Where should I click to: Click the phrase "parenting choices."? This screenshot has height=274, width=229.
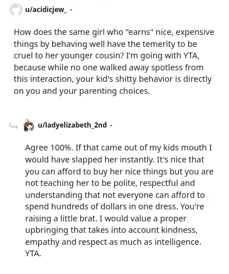[114, 91]
